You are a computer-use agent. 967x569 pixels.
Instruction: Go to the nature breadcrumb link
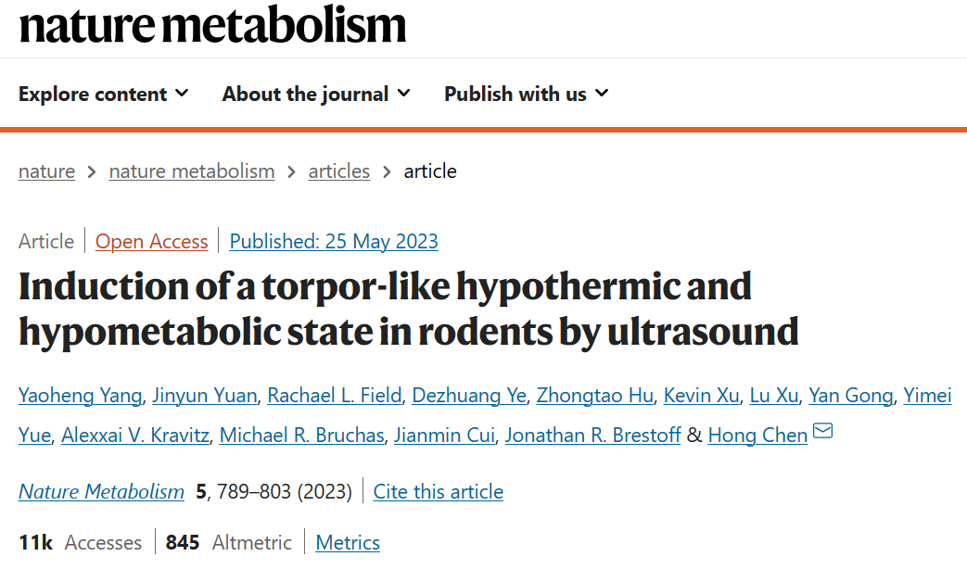(x=46, y=171)
